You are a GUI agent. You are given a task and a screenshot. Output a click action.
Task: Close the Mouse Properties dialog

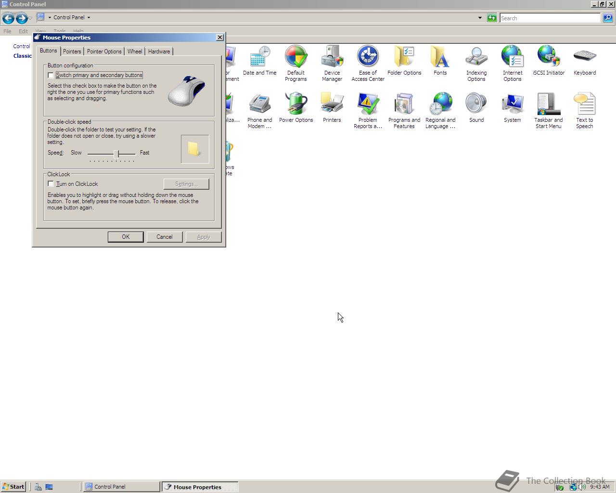click(x=220, y=38)
